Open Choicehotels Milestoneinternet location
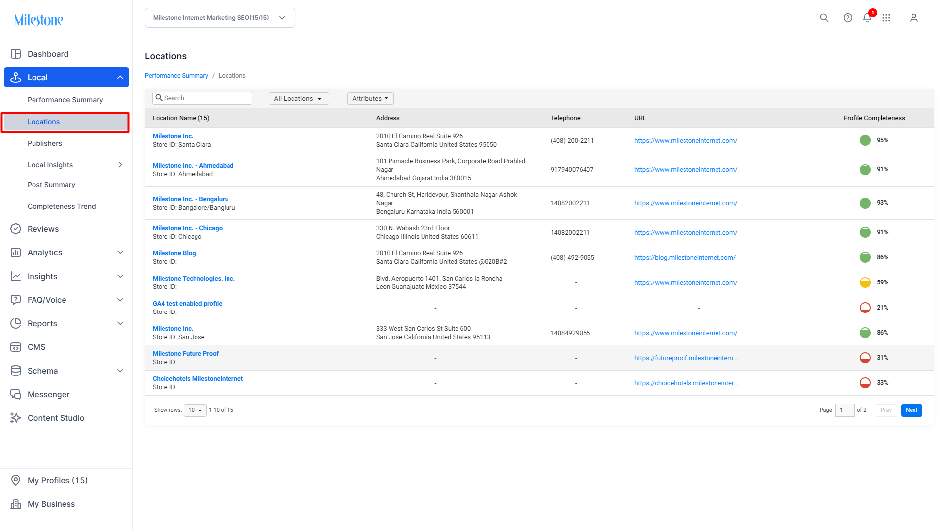The height and width of the screenshot is (531, 945). coord(197,379)
